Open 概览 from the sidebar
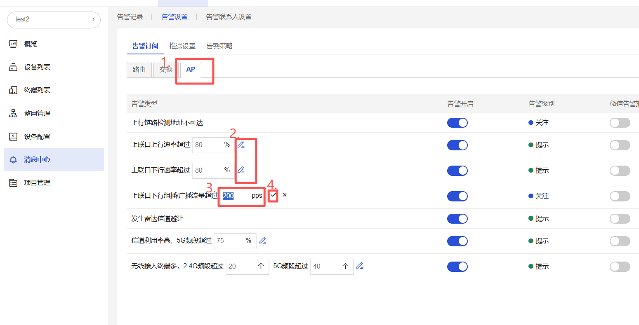 click(31, 44)
